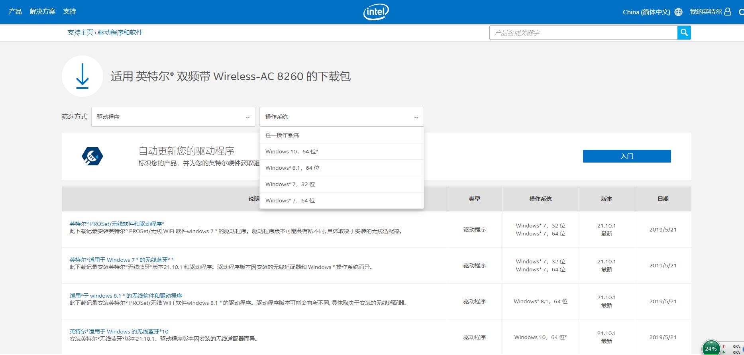Click the green 24% network monitor widget
This screenshot has width=744, height=355.
711,348
